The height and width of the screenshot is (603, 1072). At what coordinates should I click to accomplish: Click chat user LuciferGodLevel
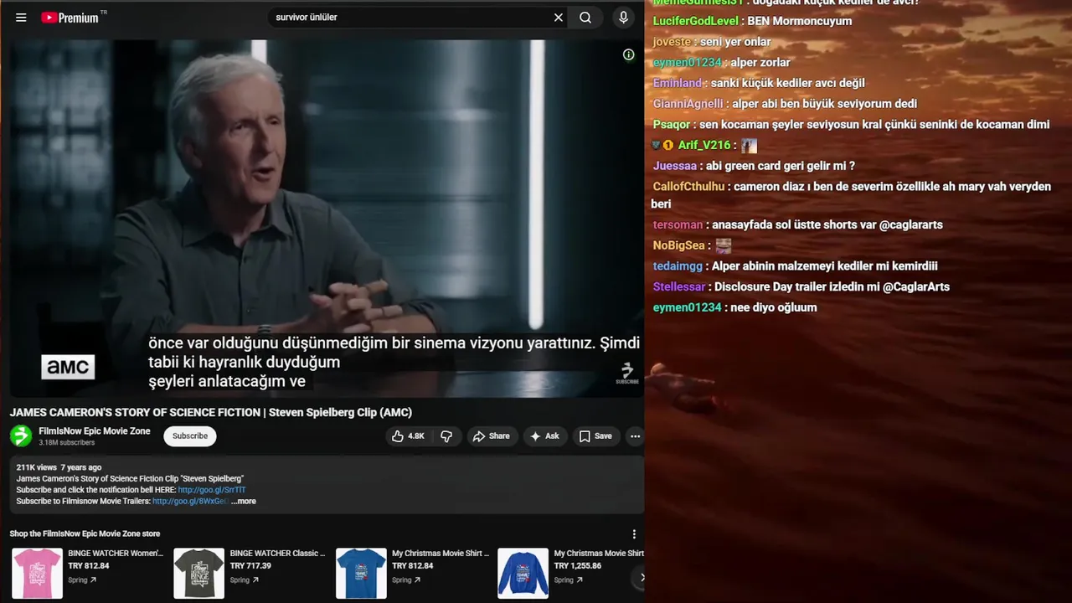[696, 21]
